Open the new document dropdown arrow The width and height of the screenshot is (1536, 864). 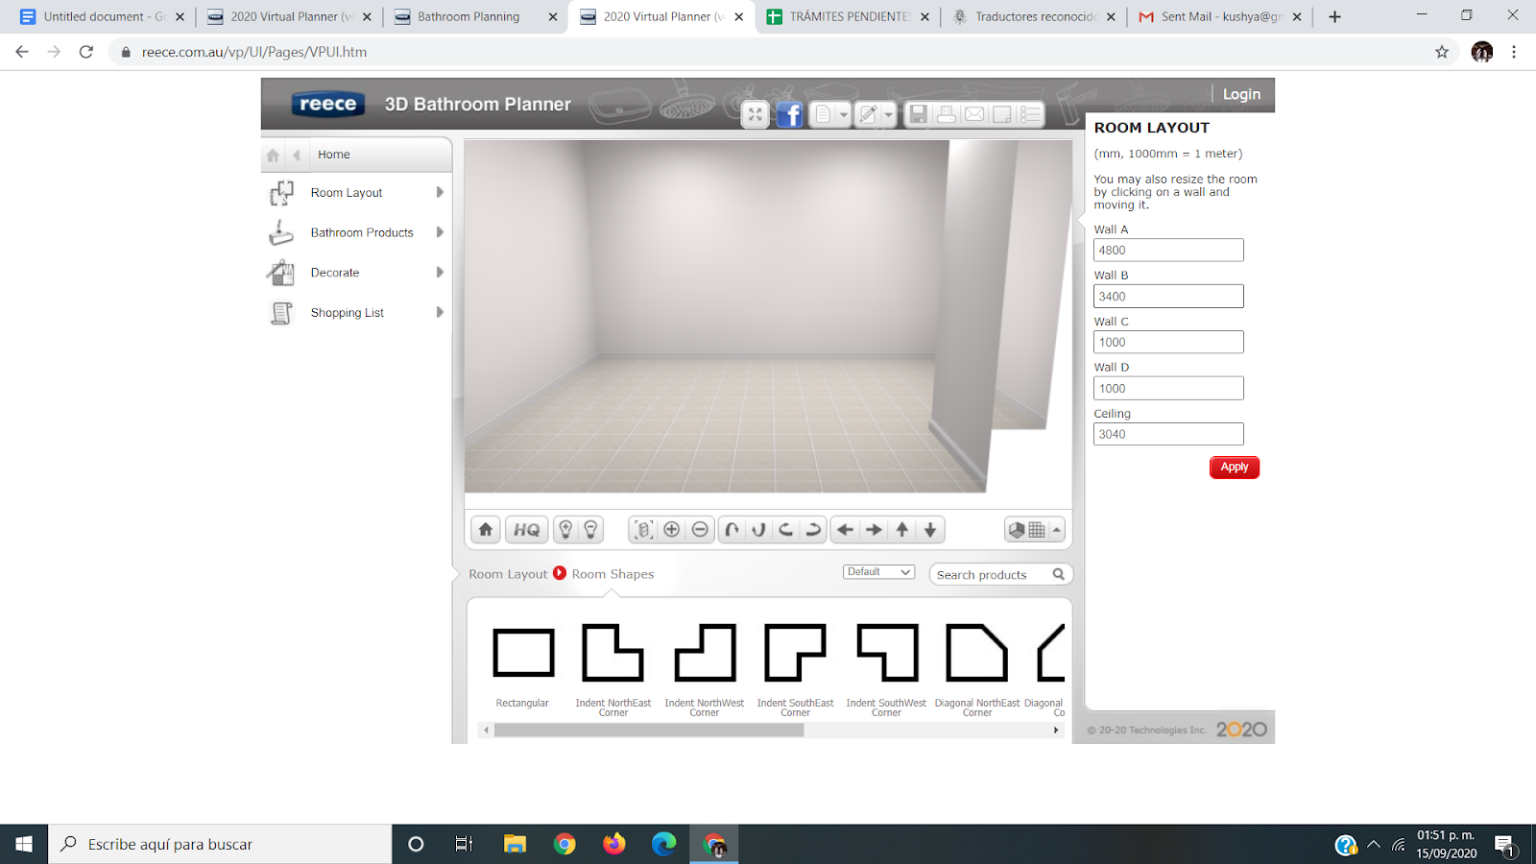point(844,115)
